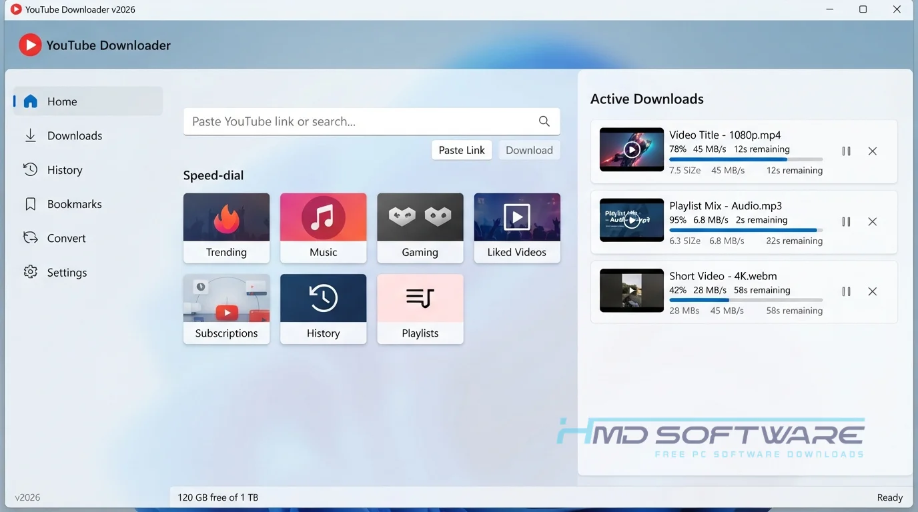918x512 pixels.
Task: Click the "Short Video - 4K.webm" name
Action: click(723, 275)
